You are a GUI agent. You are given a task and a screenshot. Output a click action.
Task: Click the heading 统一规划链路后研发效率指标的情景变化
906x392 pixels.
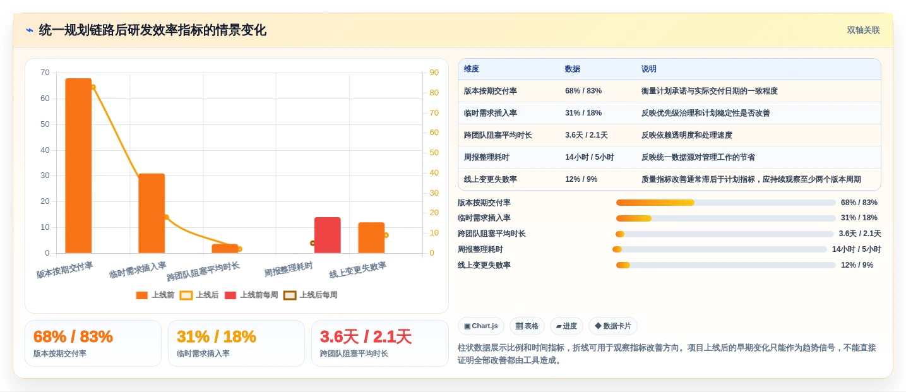(152, 30)
